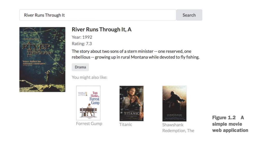265x141 pixels.
Task: Click the Forrest Gump title link
Action: pyautogui.click(x=89, y=123)
